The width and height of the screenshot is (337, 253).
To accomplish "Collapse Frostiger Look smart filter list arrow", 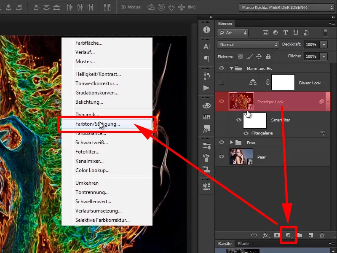I will [328, 101].
